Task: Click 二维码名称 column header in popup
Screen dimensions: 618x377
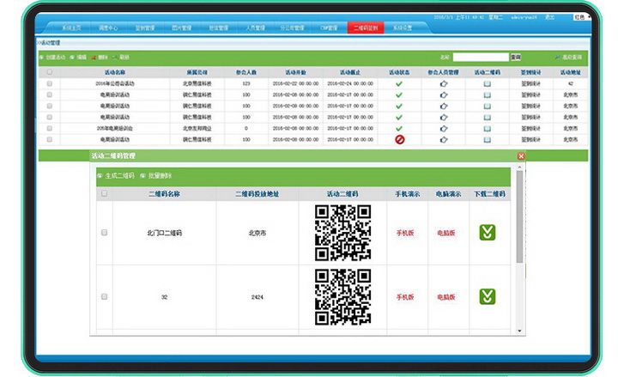Action: click(x=164, y=194)
